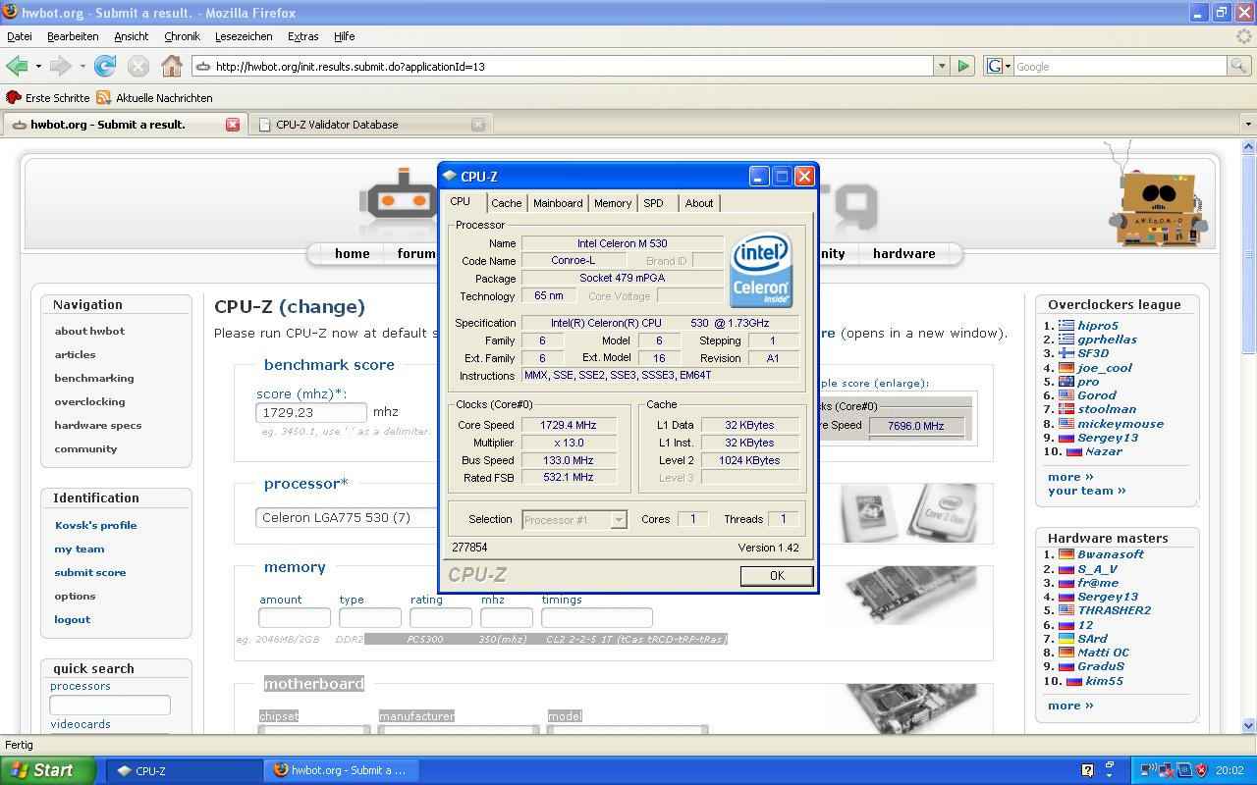Click the Firefox forward arrow button
Viewport: 1257px width, 785px height.
[x=60, y=66]
